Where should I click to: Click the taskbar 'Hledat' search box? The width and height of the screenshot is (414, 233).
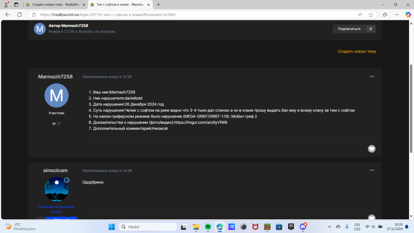point(148,227)
